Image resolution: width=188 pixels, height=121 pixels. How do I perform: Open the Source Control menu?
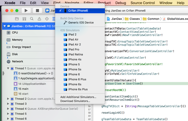pos(143,3)
